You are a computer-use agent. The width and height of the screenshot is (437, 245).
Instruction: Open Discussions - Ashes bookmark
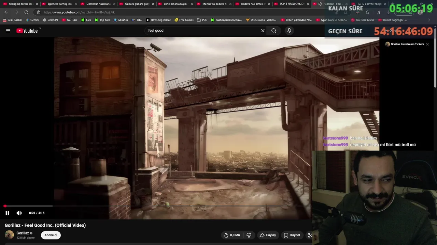[261, 20]
